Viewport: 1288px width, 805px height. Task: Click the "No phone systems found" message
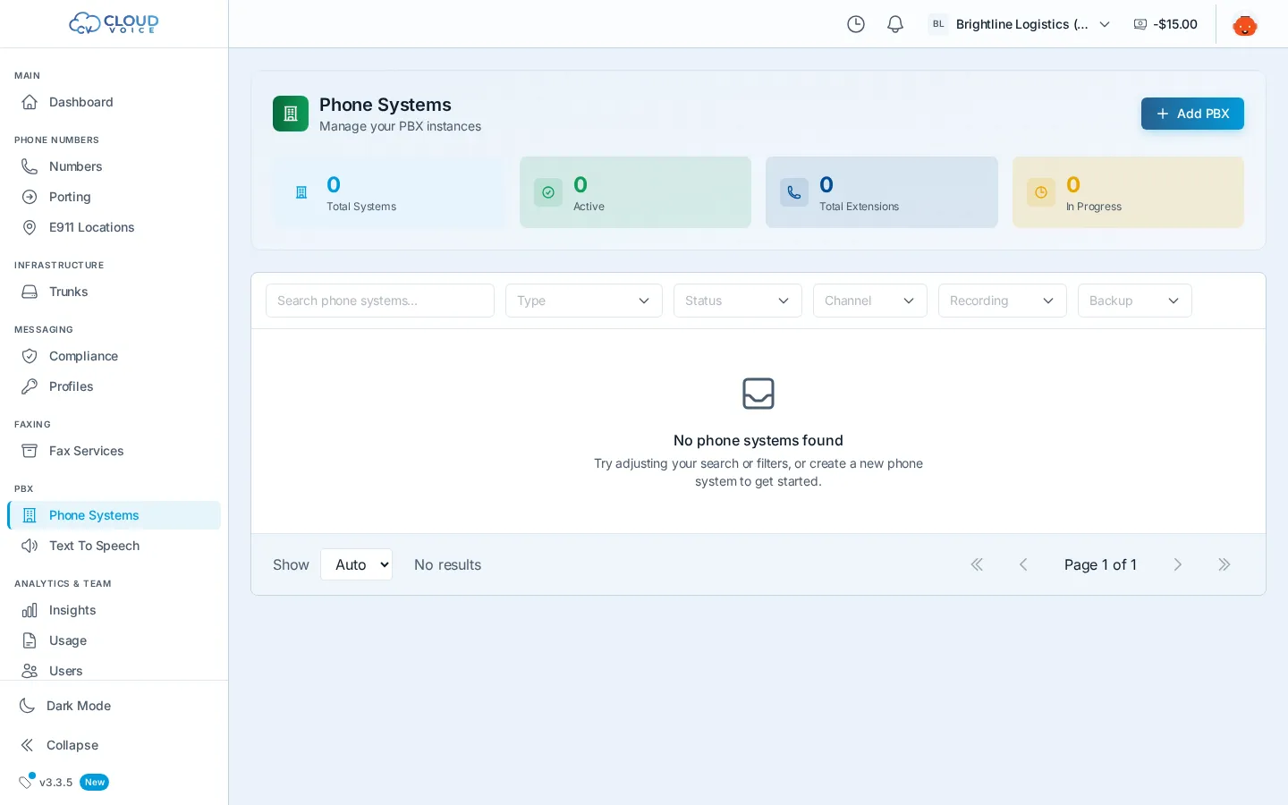tap(758, 440)
